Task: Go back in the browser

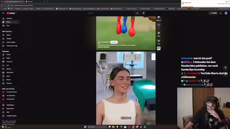Action: pyautogui.click(x=2, y=5)
